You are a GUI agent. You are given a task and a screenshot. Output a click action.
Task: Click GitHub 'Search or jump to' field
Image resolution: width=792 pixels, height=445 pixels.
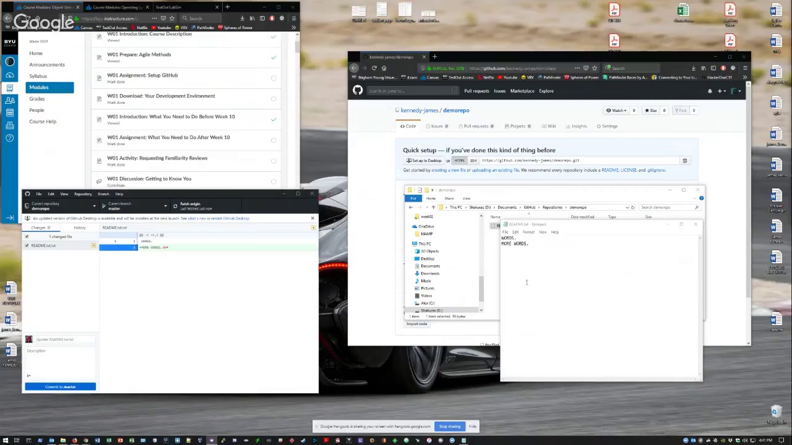point(413,91)
